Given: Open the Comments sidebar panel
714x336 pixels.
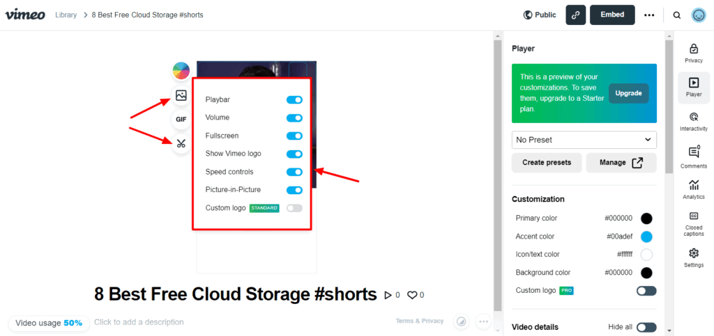Looking at the screenshot, I should tap(694, 157).
